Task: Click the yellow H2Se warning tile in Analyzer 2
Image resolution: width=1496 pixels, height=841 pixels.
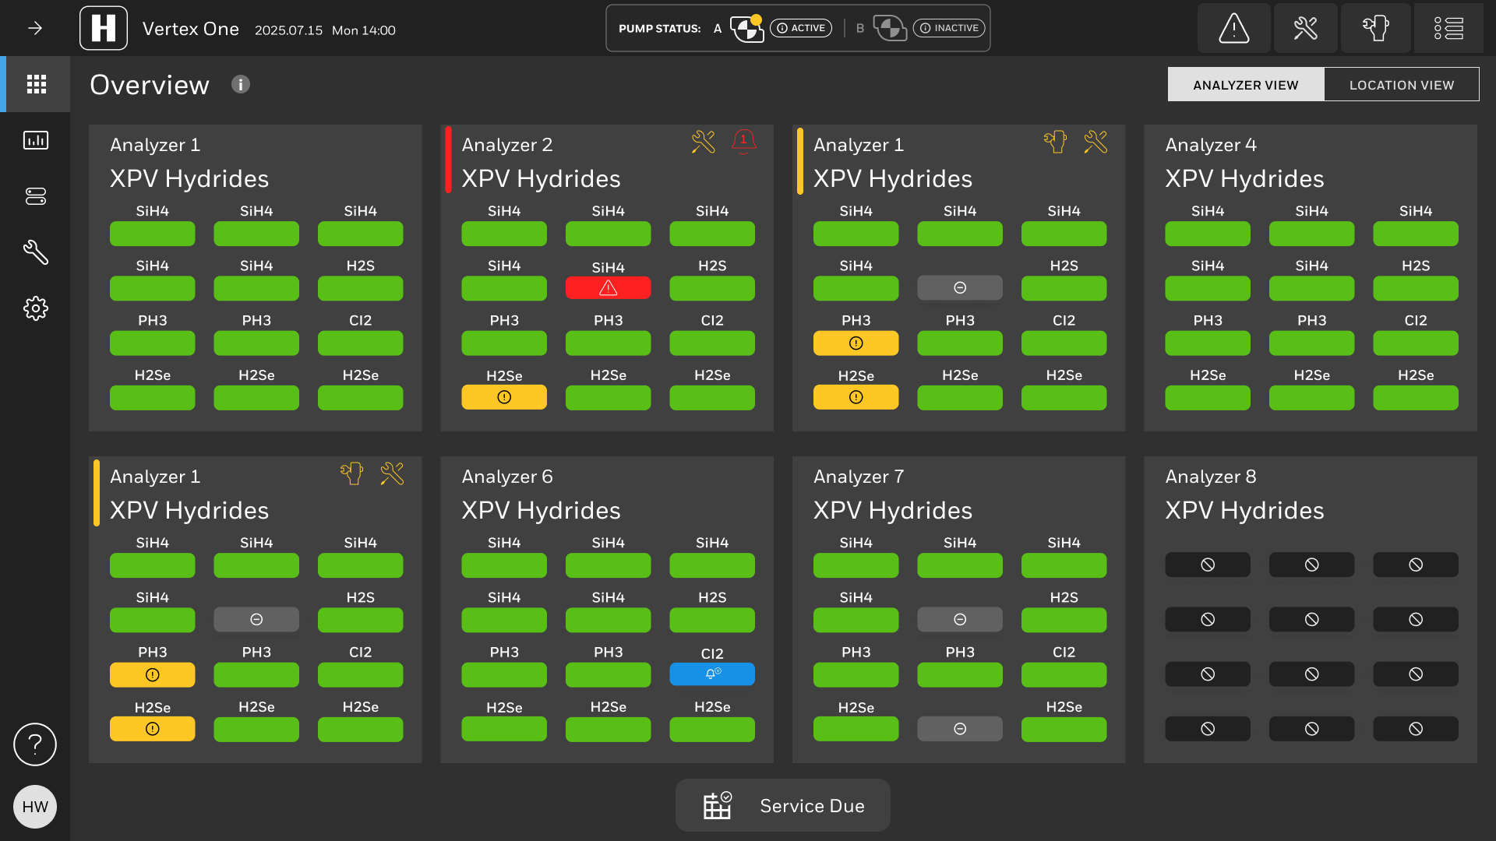Action: coord(503,397)
